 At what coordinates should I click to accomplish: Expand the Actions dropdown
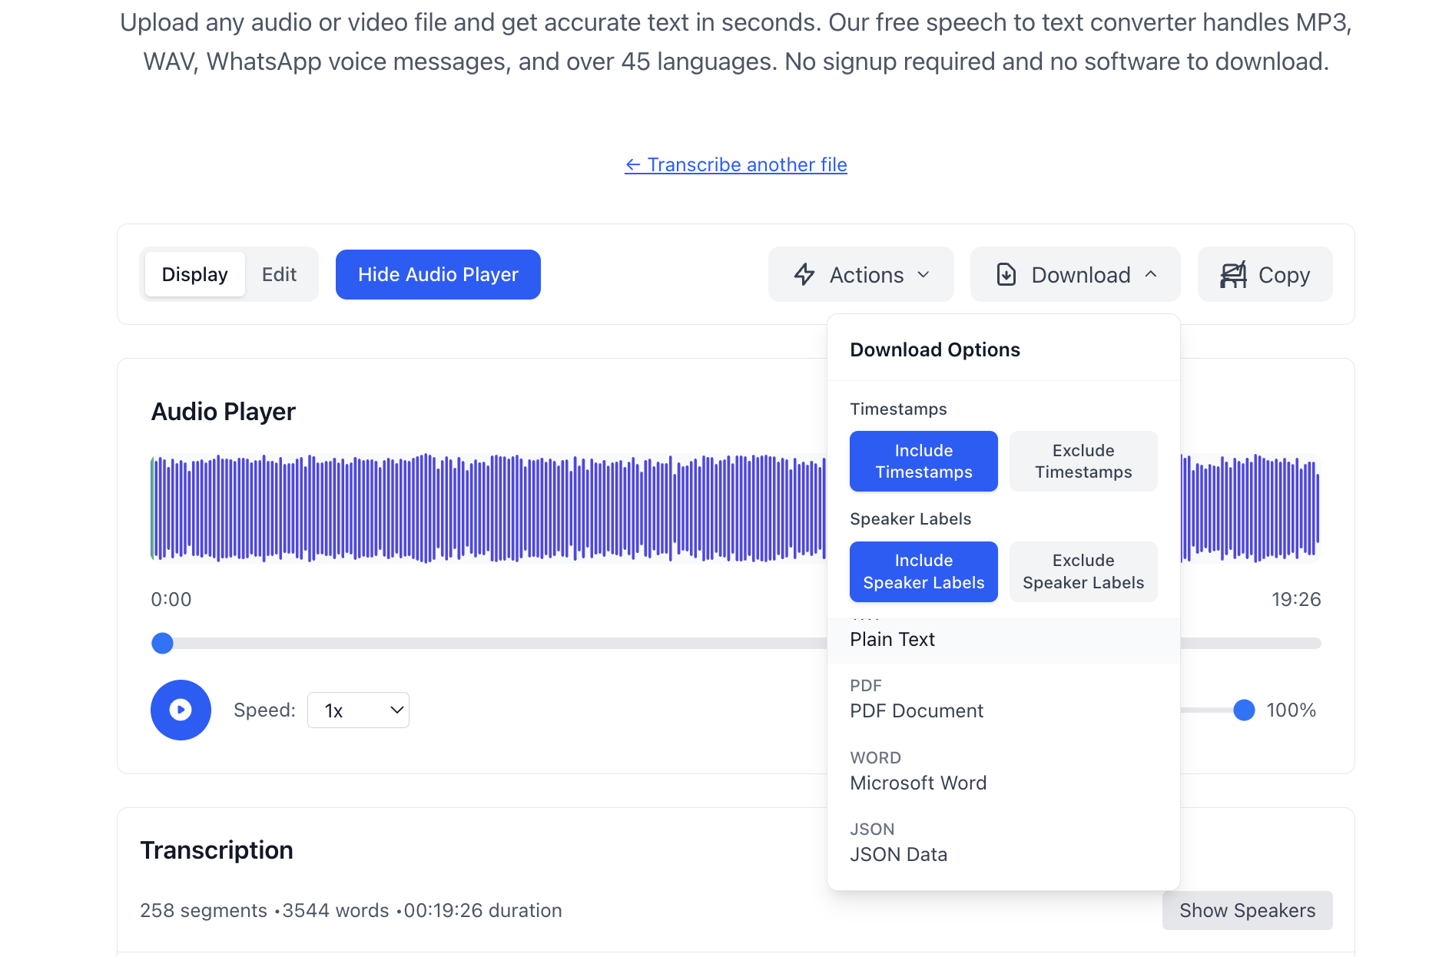tap(860, 274)
